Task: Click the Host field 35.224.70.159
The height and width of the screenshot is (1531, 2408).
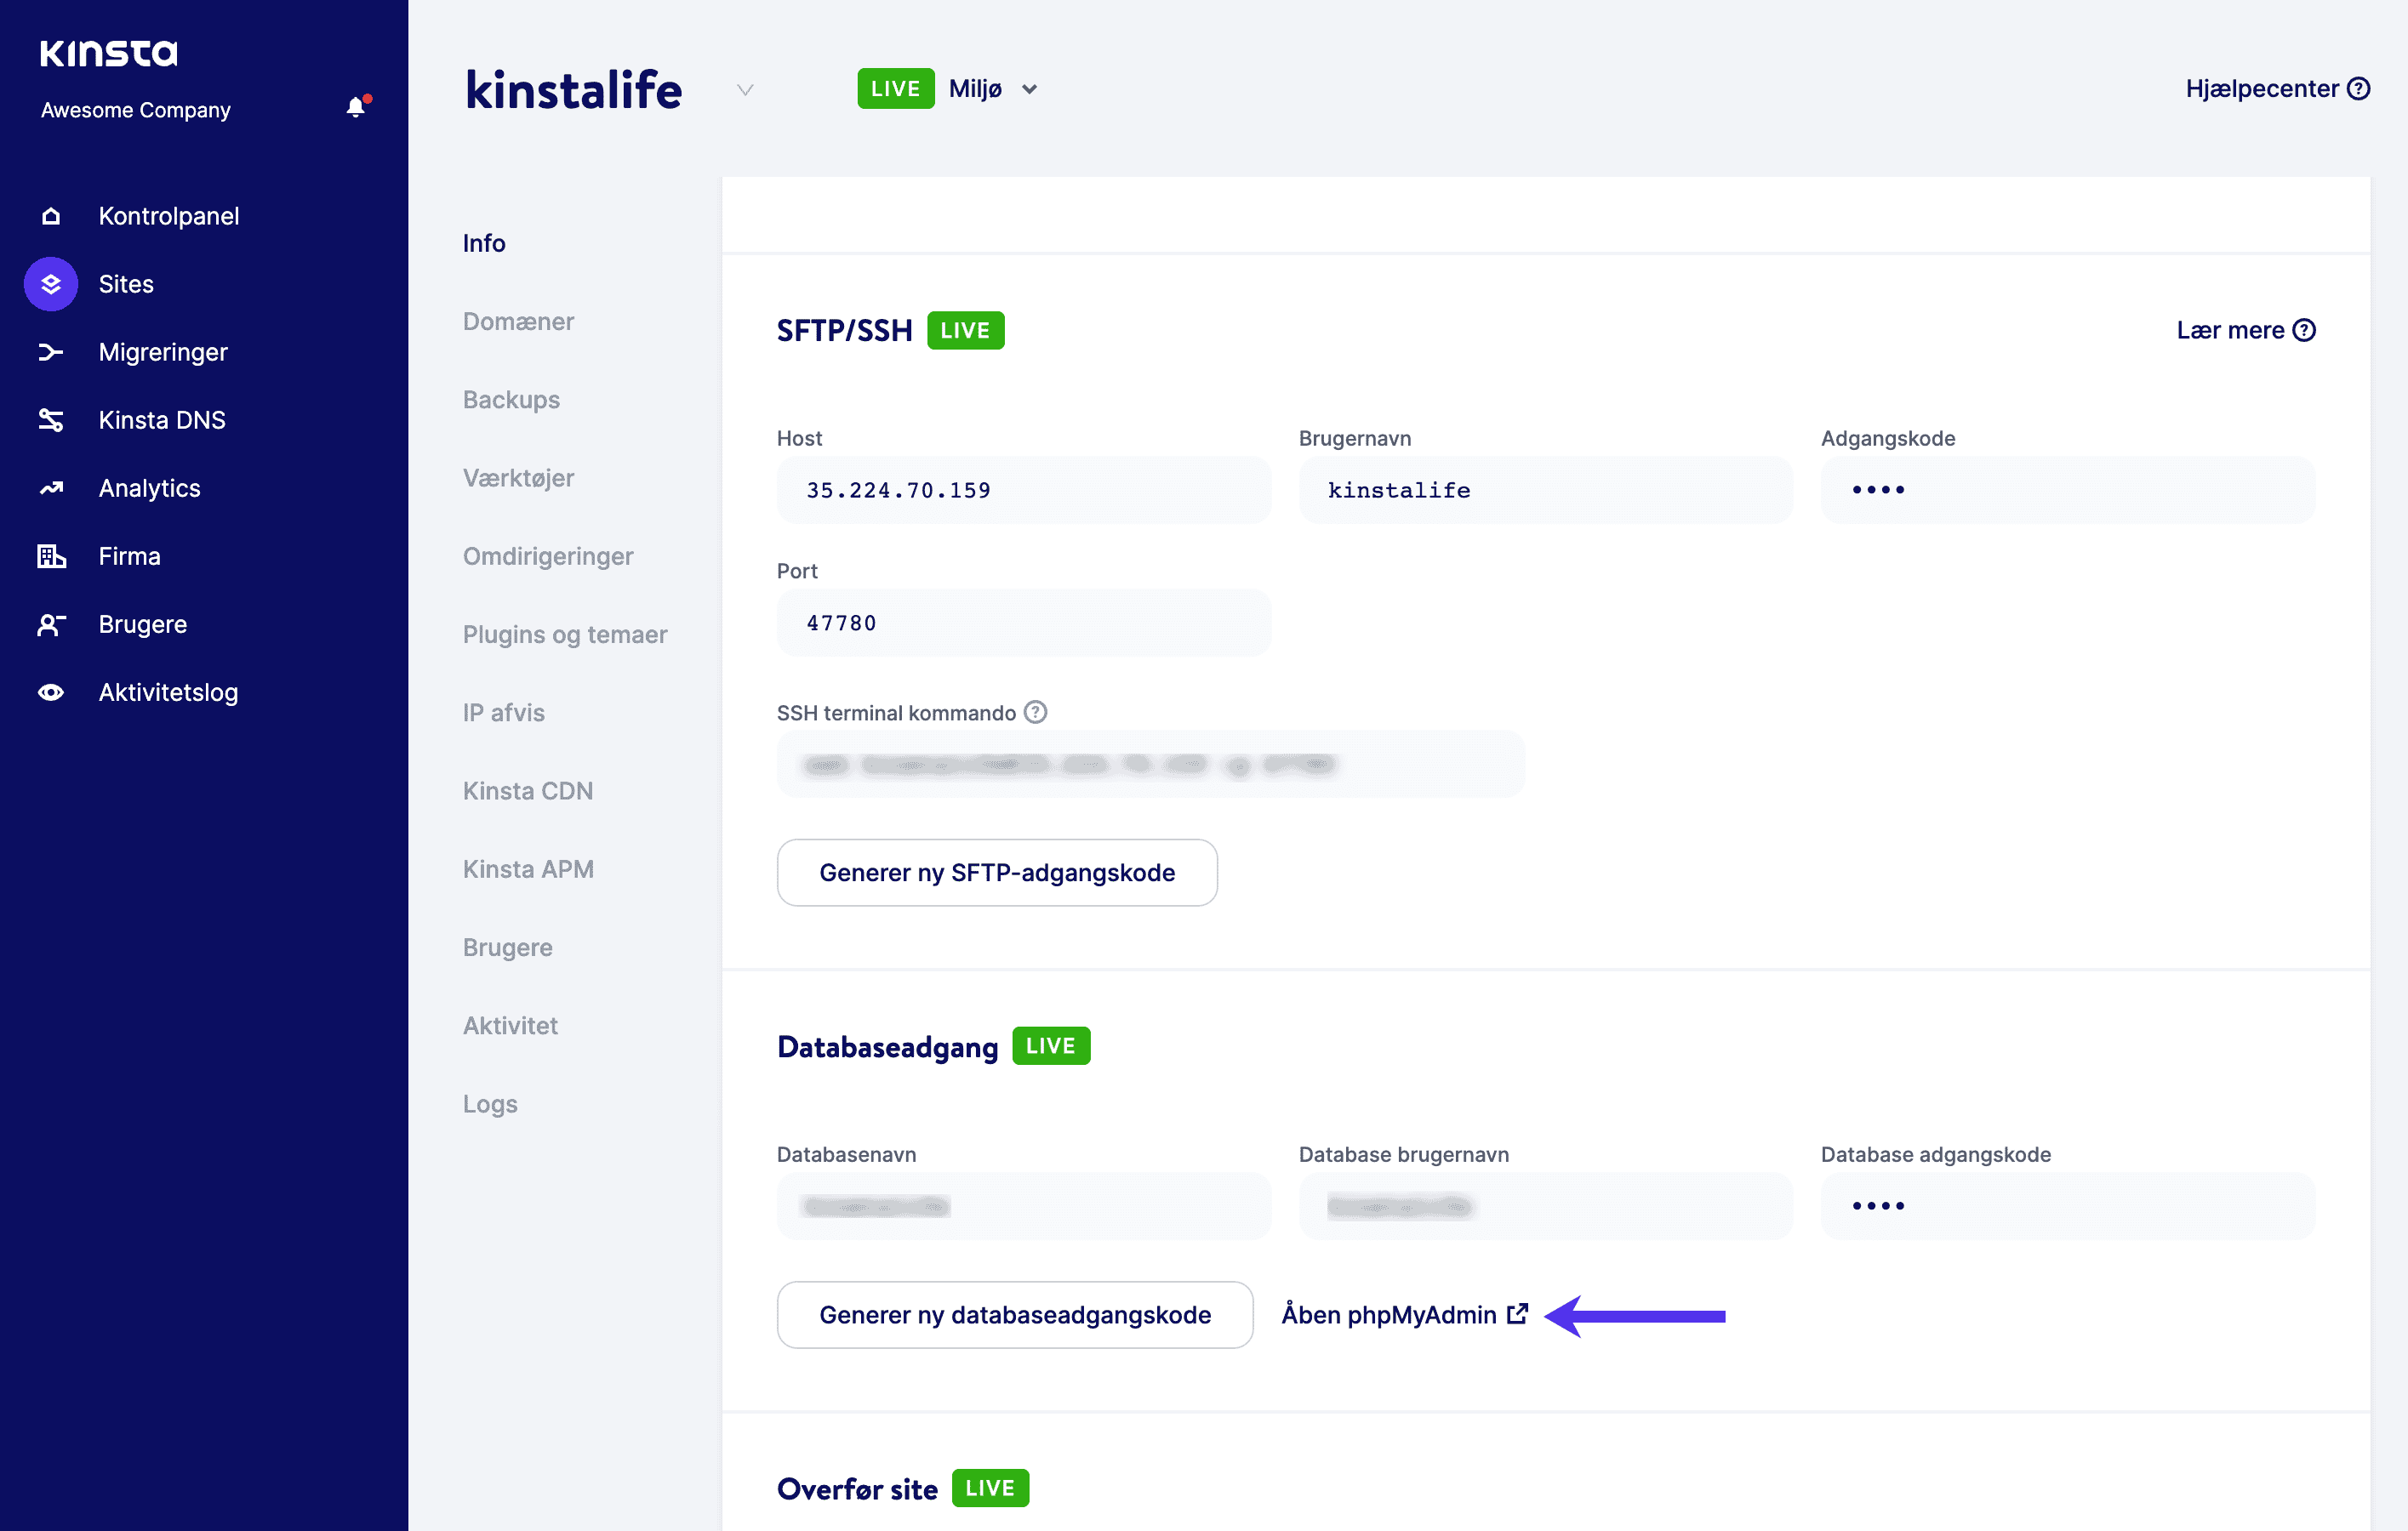Action: click(1024, 490)
